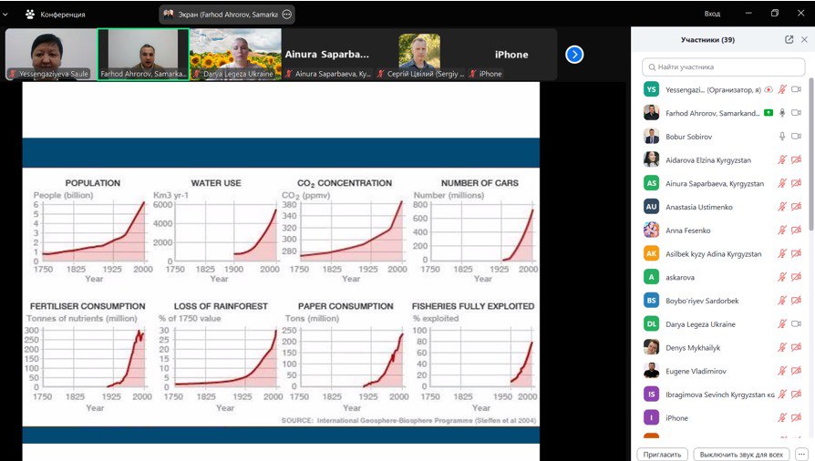Click Boybo'riyev Sardorbek's muted microphone icon

point(782,301)
